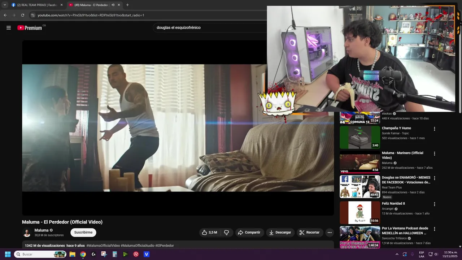Open ESP LAA language switcher
The width and height of the screenshot is (462, 260).
coord(422,254)
